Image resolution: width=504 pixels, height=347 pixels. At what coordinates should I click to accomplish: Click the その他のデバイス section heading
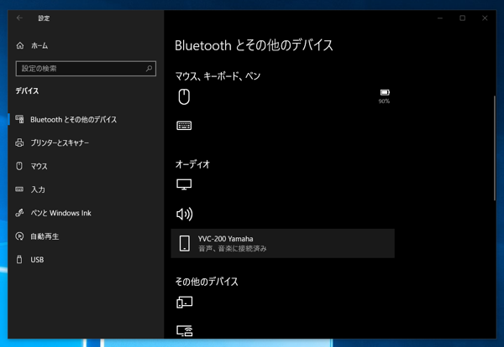207,282
